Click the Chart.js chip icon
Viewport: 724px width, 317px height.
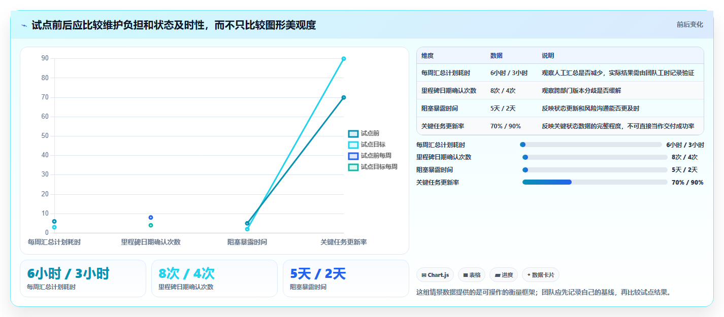point(424,275)
